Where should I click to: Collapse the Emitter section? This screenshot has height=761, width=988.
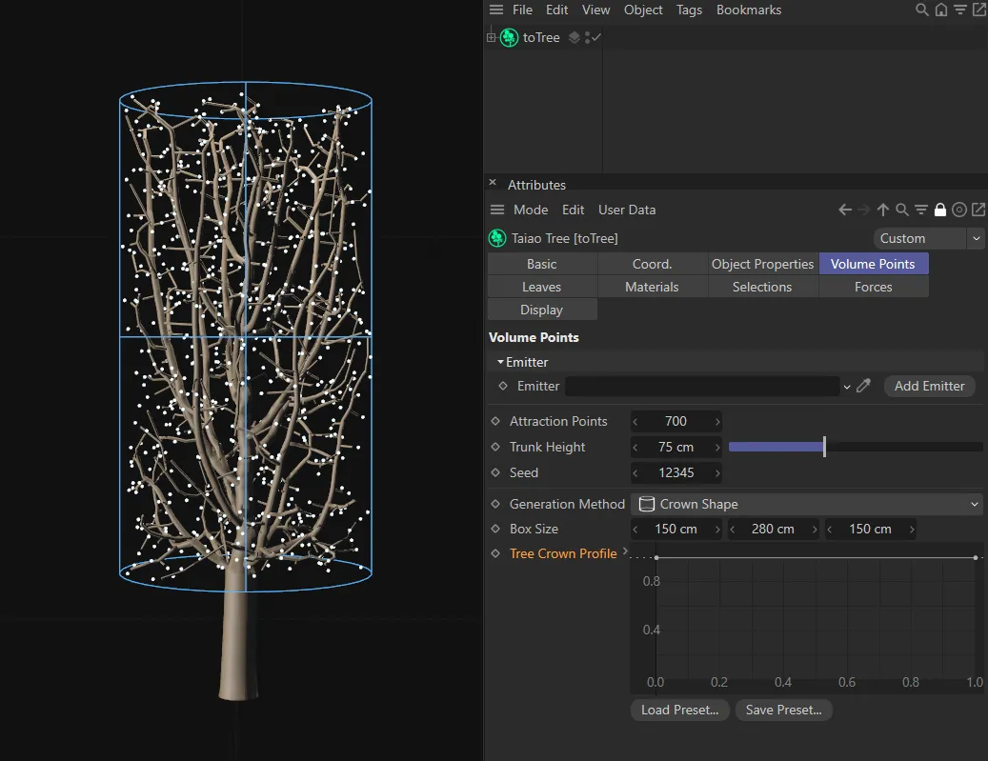coord(500,363)
